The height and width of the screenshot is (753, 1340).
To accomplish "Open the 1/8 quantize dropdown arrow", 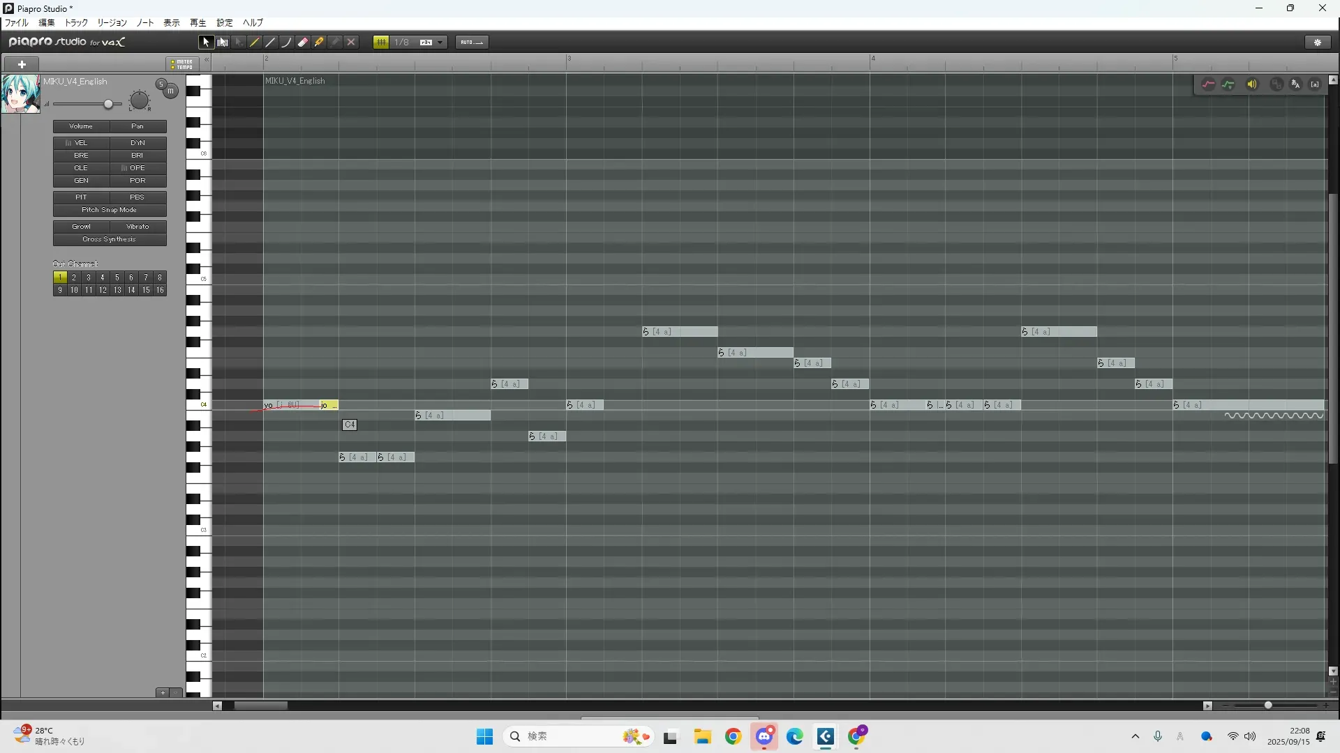I will point(440,43).
